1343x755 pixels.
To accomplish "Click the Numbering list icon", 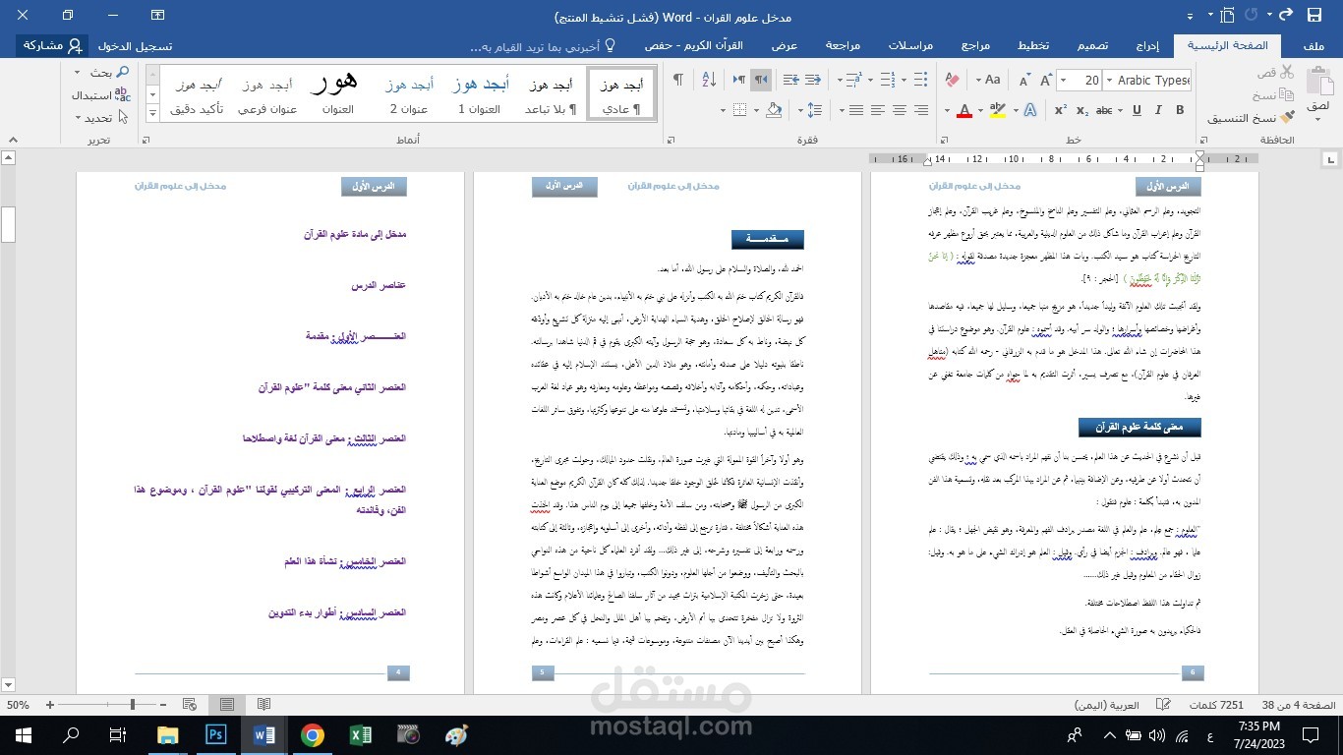I will pyautogui.click(x=888, y=81).
